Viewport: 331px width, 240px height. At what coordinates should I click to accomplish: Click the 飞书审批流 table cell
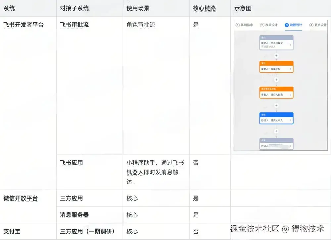point(74,25)
